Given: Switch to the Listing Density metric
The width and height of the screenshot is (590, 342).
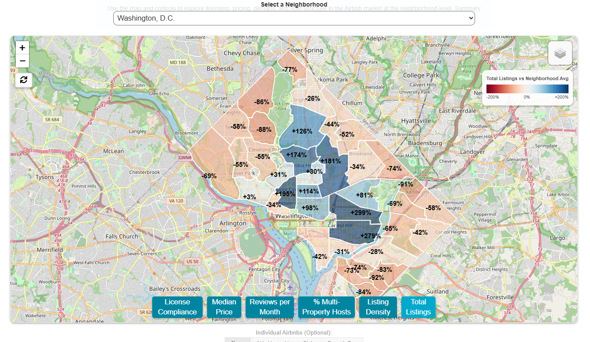Looking at the screenshot, I should [x=378, y=307].
